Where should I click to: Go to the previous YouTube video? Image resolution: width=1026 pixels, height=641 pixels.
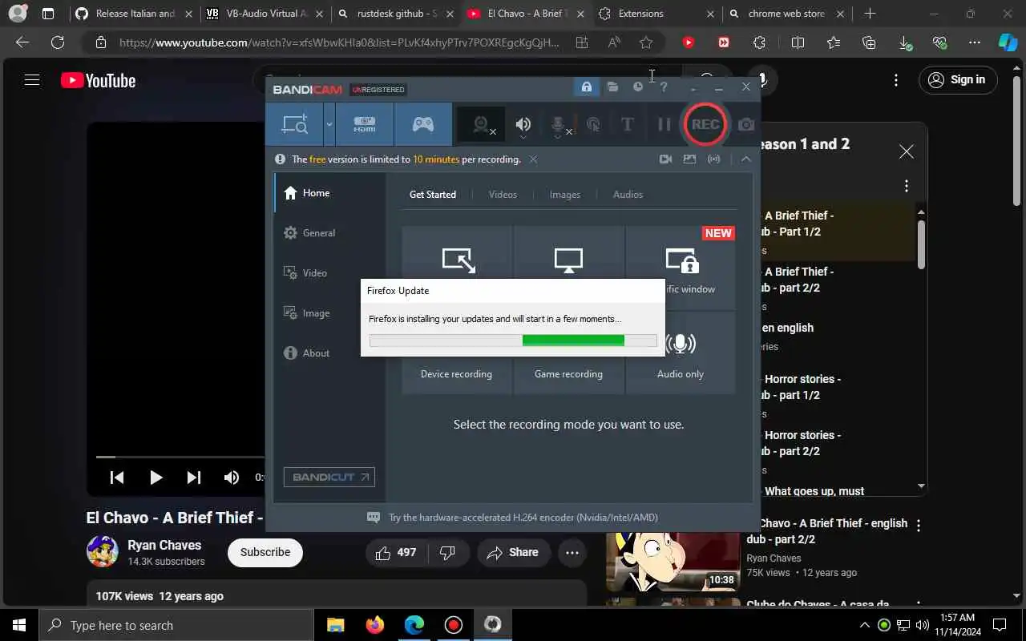[117, 478]
